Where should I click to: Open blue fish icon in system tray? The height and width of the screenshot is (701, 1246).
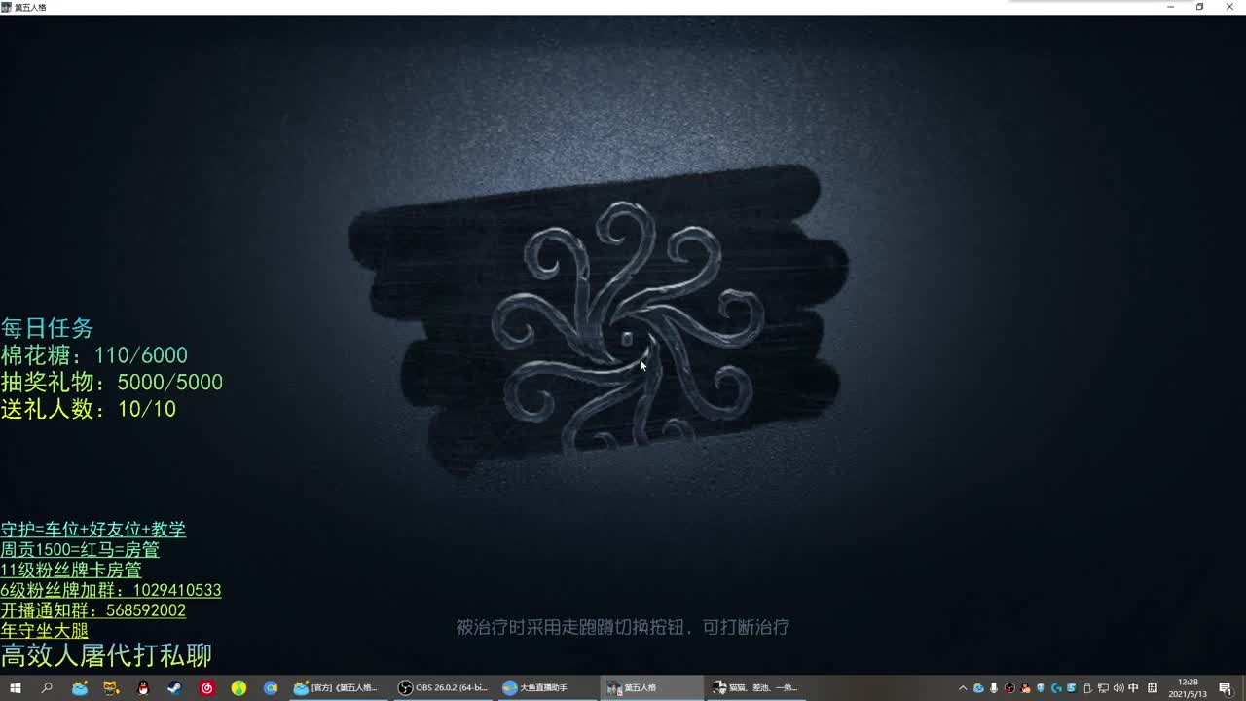[978, 688]
